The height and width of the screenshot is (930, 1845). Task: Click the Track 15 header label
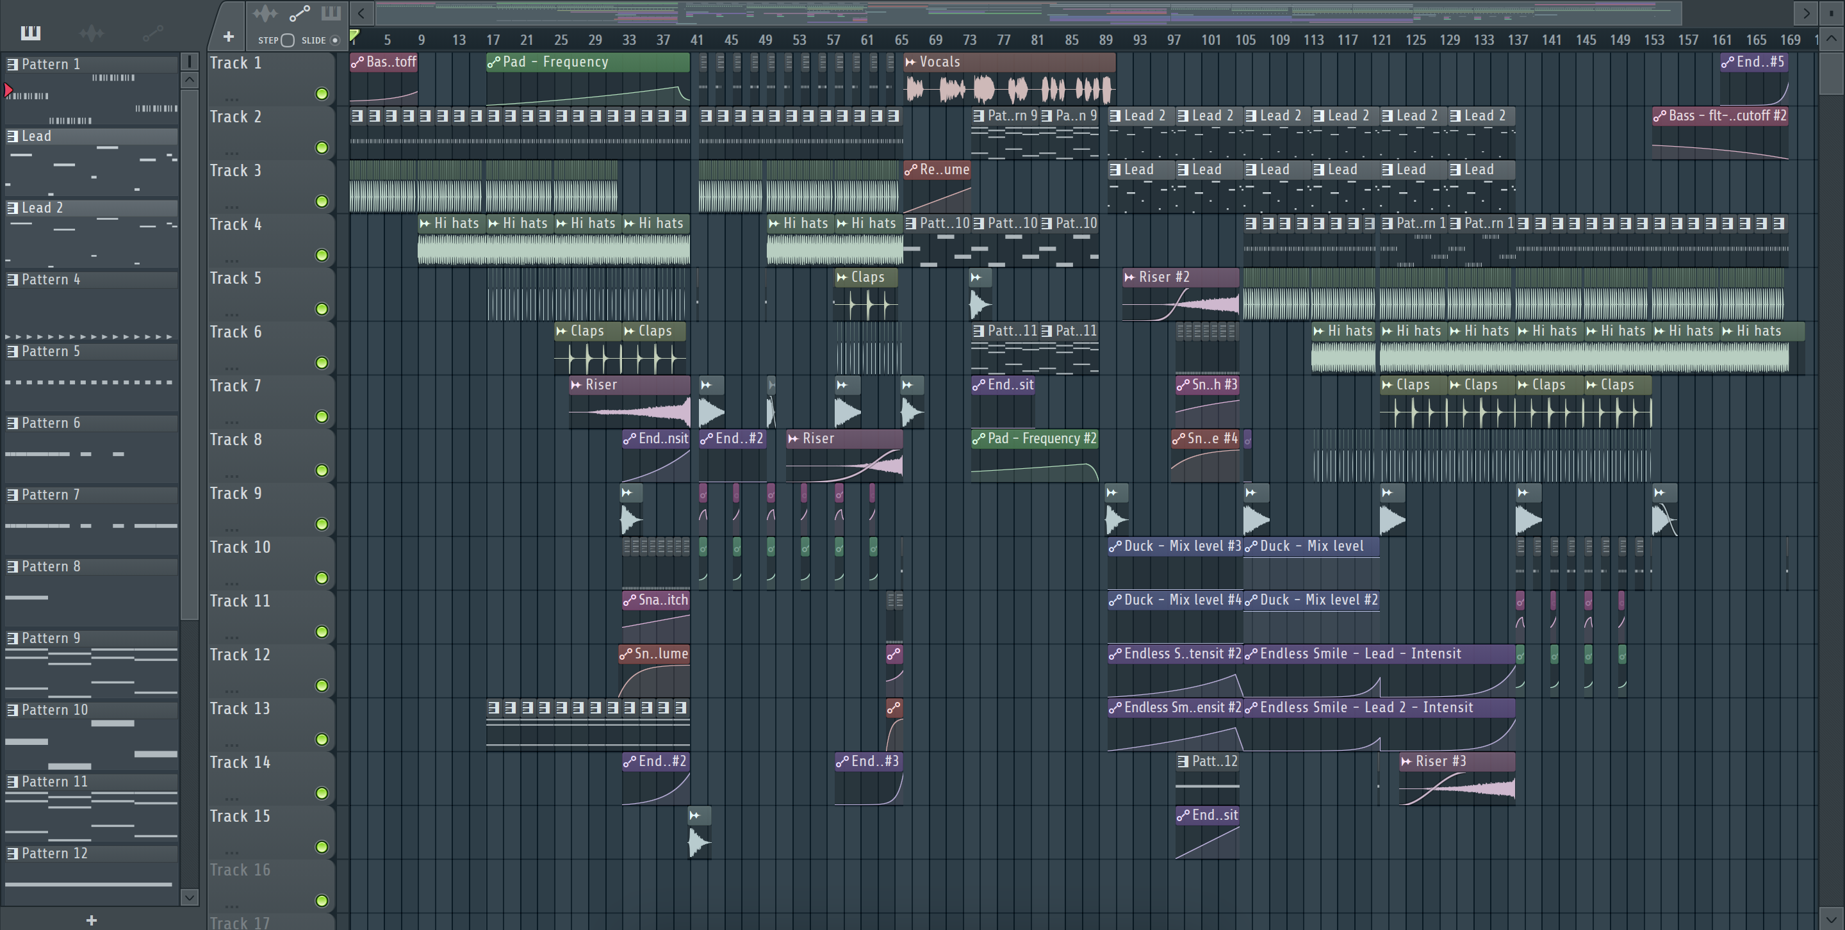[x=239, y=816]
